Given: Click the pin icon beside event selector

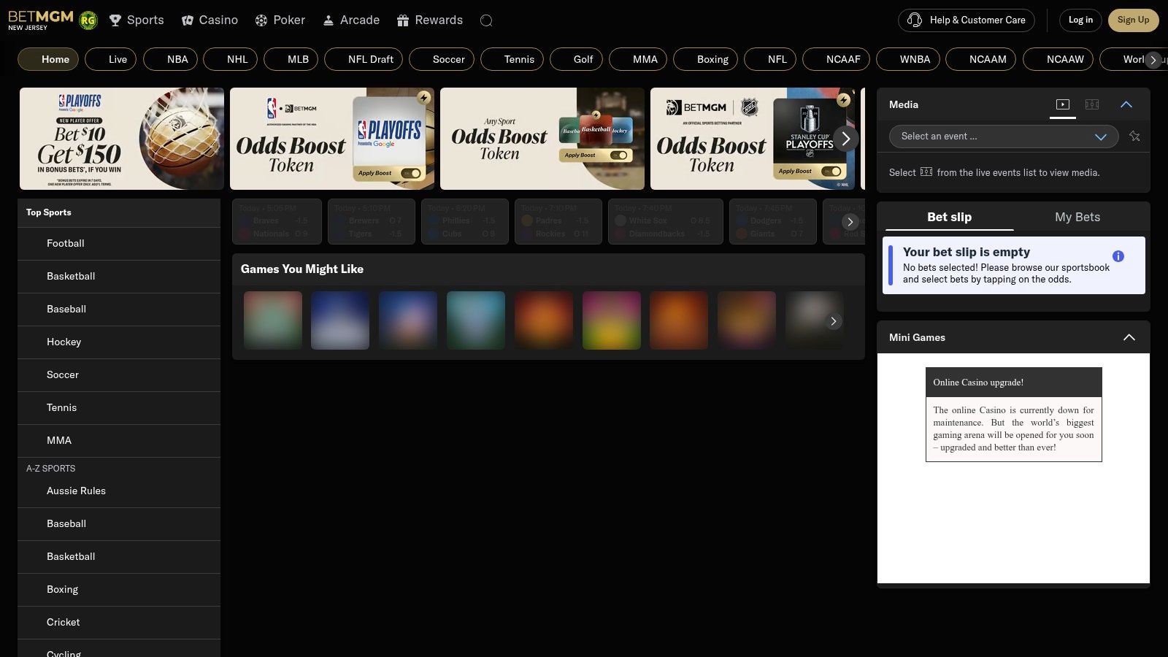Looking at the screenshot, I should [1134, 137].
